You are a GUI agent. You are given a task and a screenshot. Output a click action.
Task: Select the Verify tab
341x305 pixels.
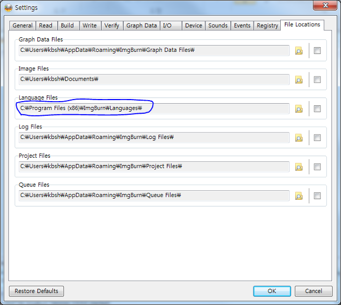point(112,26)
